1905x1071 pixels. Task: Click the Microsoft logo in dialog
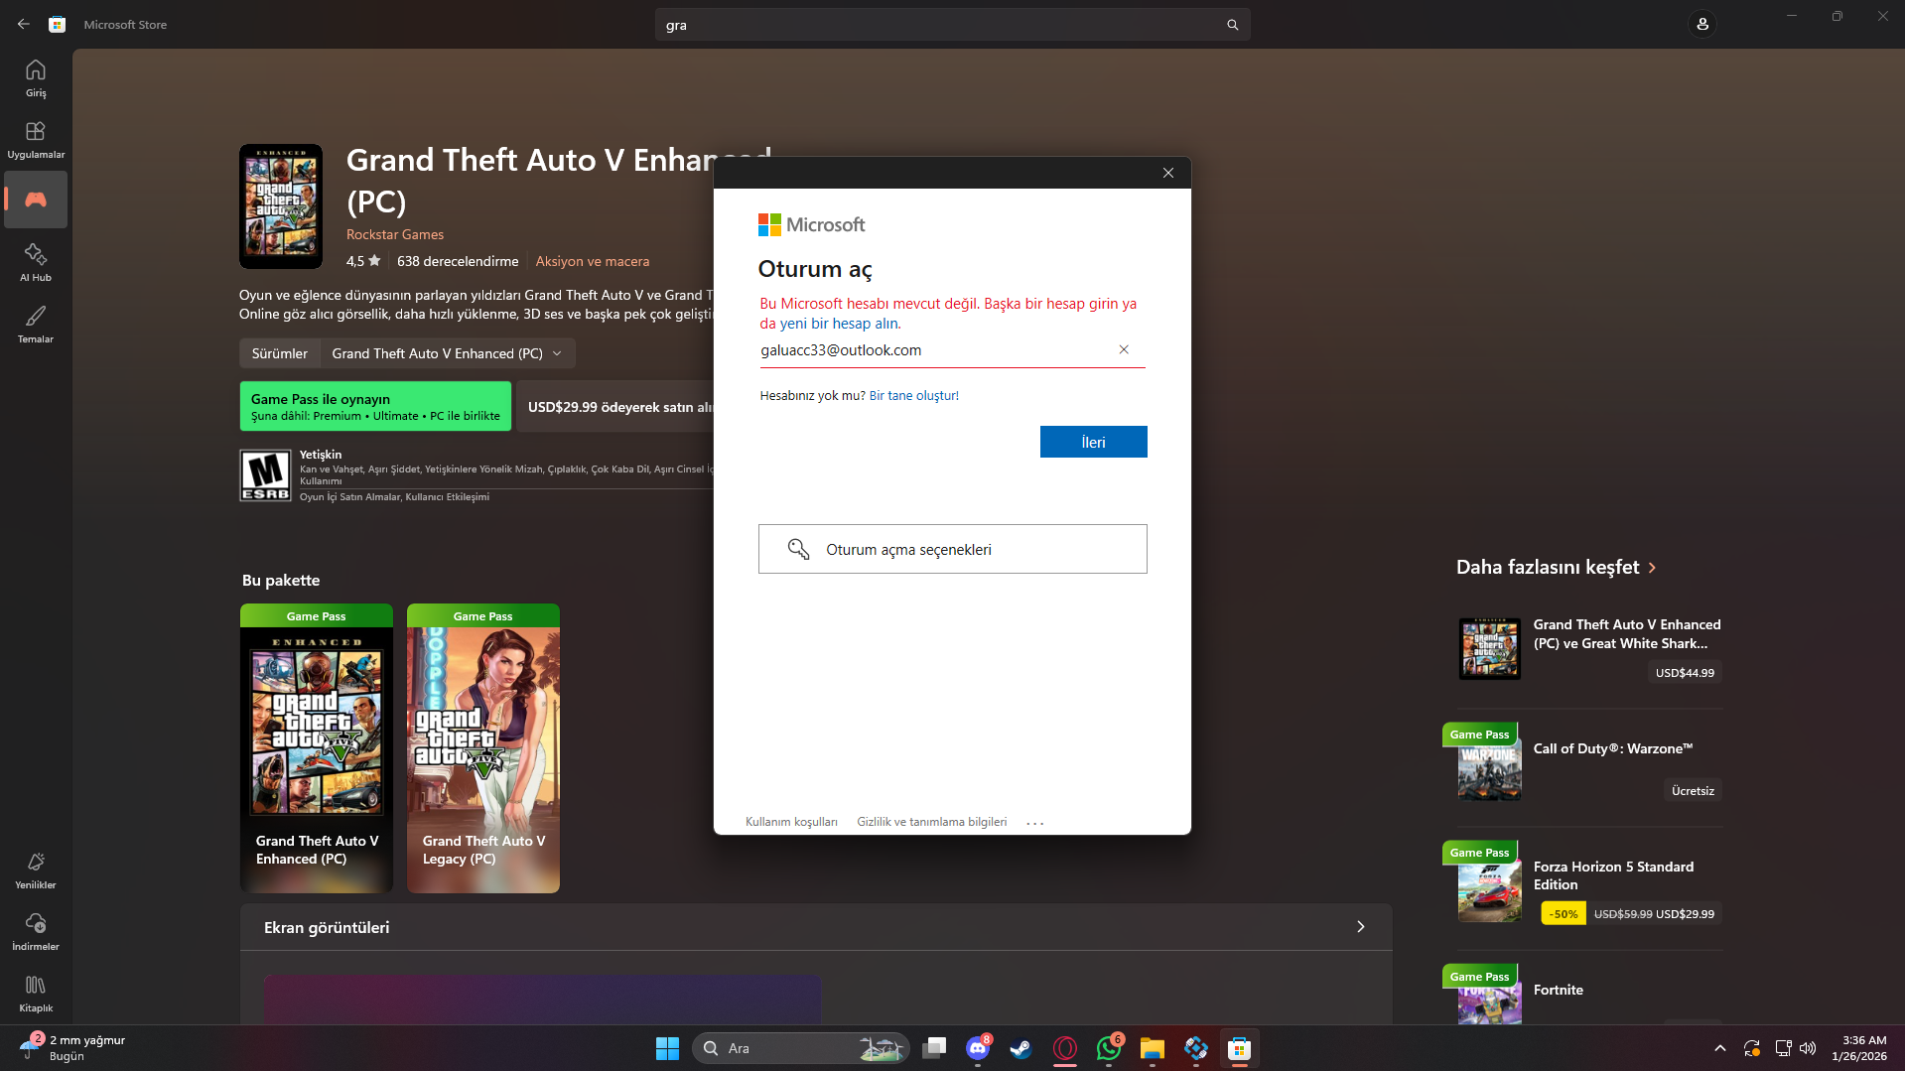point(811,225)
